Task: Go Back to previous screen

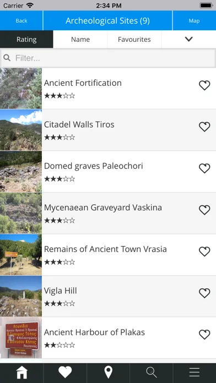Action: (x=21, y=20)
